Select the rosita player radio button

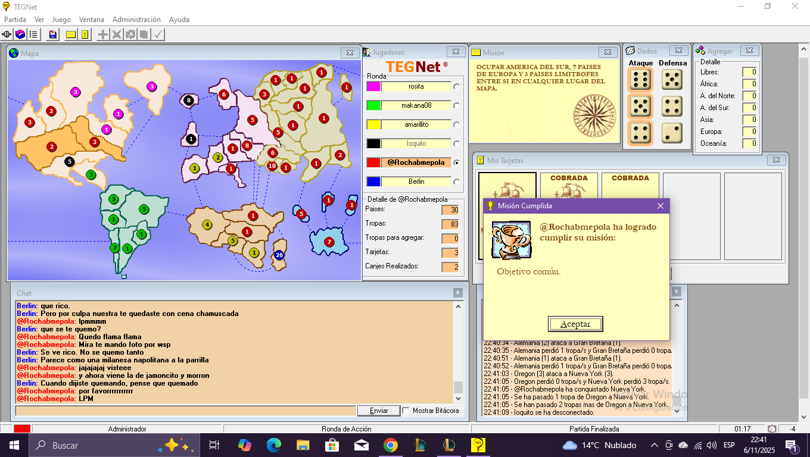click(x=457, y=86)
